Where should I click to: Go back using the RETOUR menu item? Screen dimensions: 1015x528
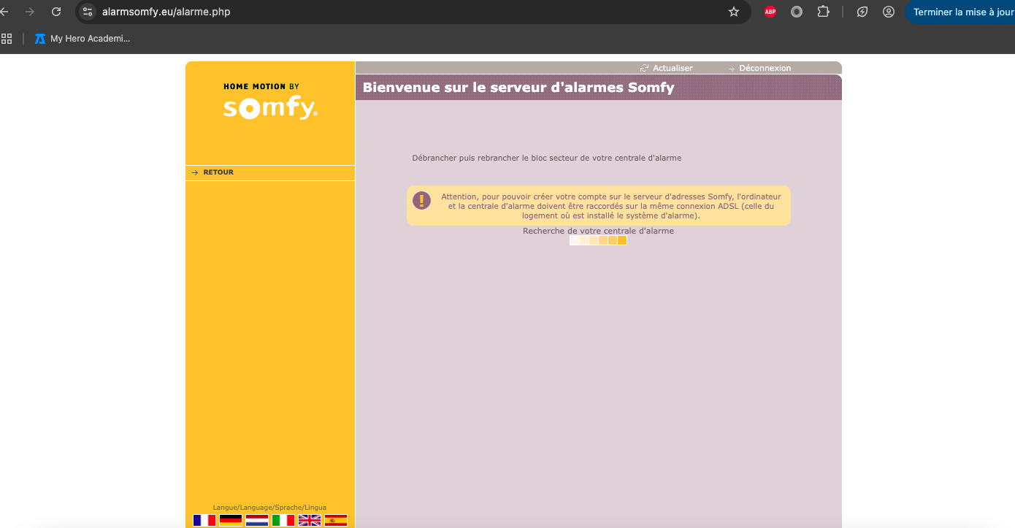[218, 172]
